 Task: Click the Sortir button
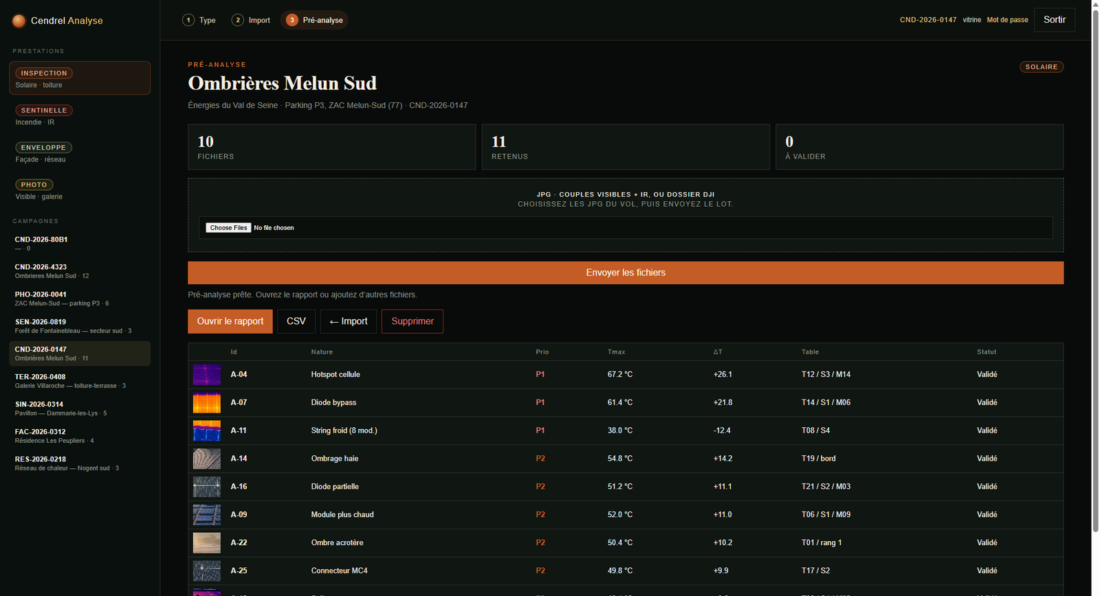pyautogui.click(x=1055, y=20)
